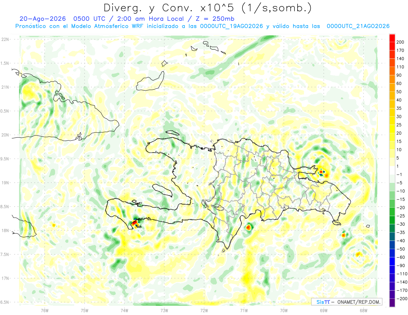Click the '74W' longitude axis label
Screen dimensions: 408x315
pos(124,311)
